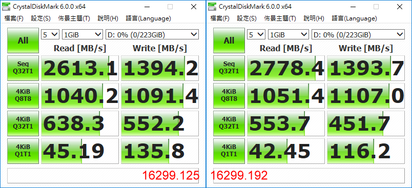Screen dimensions: 412x188
Task: Close the left CrystalDiskMark window
Action: tap(194, 7)
